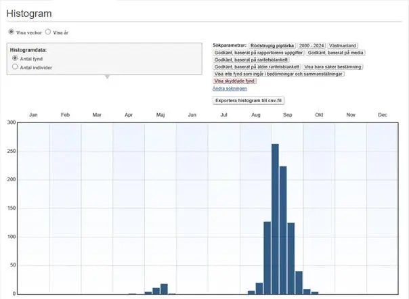The width and height of the screenshot is (409, 299).
Task: Click the 'Sep' month label on chart
Action: (287, 115)
